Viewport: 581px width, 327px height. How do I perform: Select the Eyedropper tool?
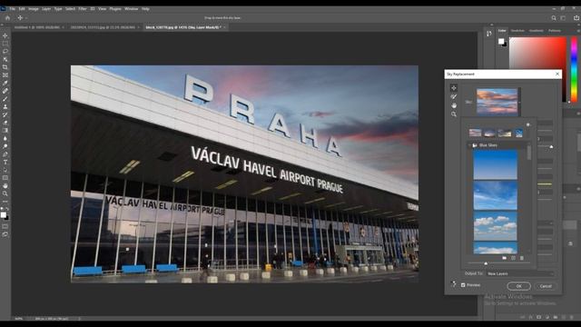pos(5,83)
